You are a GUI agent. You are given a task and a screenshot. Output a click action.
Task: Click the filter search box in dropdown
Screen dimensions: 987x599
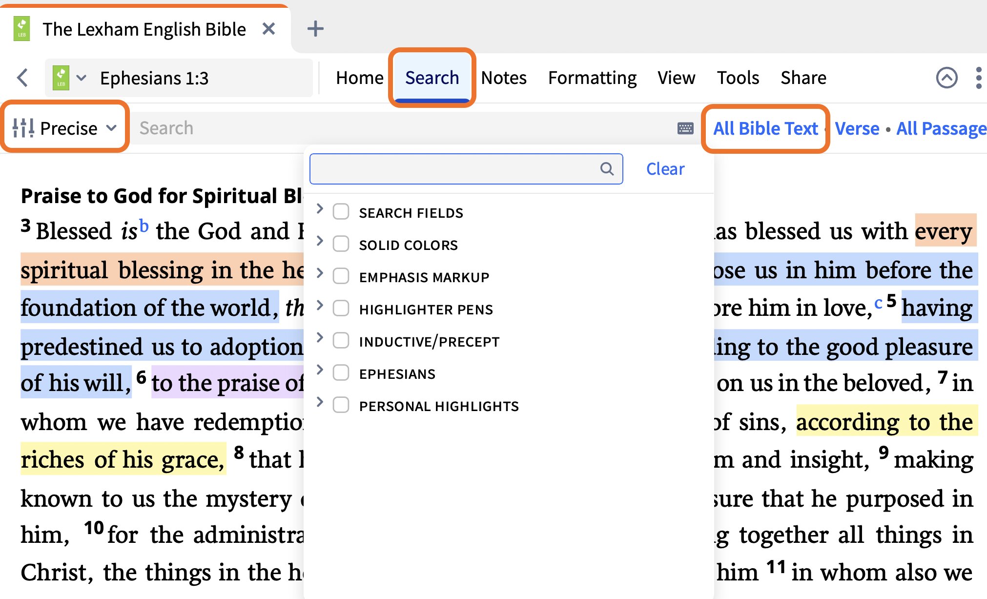(466, 169)
